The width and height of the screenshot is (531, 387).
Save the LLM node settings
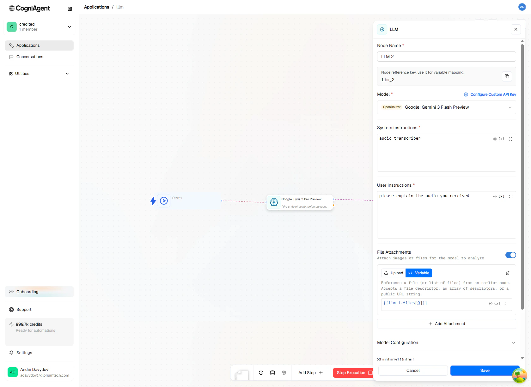tap(485, 371)
